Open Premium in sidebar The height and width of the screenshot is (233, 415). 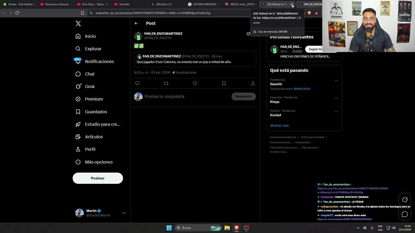click(89, 99)
